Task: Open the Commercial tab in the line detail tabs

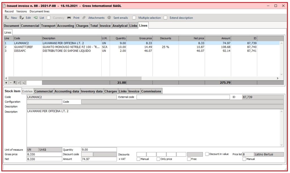Action: [x=43, y=91]
